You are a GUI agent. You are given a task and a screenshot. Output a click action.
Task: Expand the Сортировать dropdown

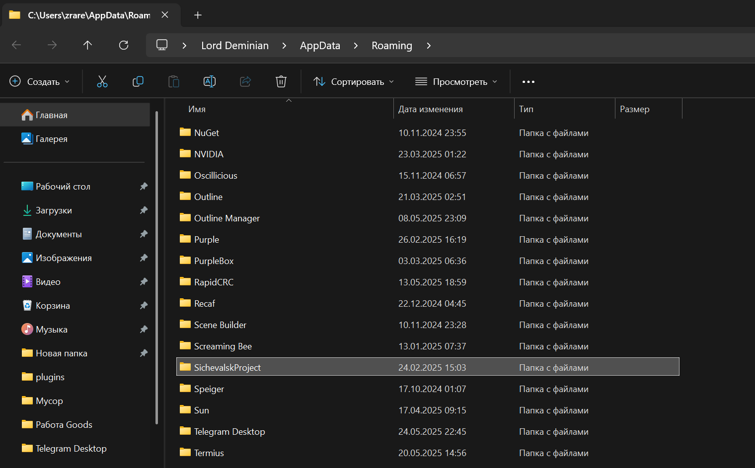[x=354, y=81]
